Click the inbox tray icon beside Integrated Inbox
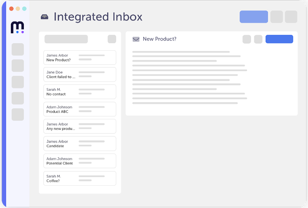 (45, 17)
